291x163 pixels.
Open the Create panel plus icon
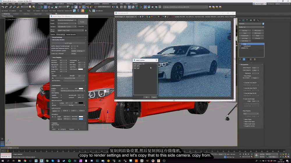(240, 20)
